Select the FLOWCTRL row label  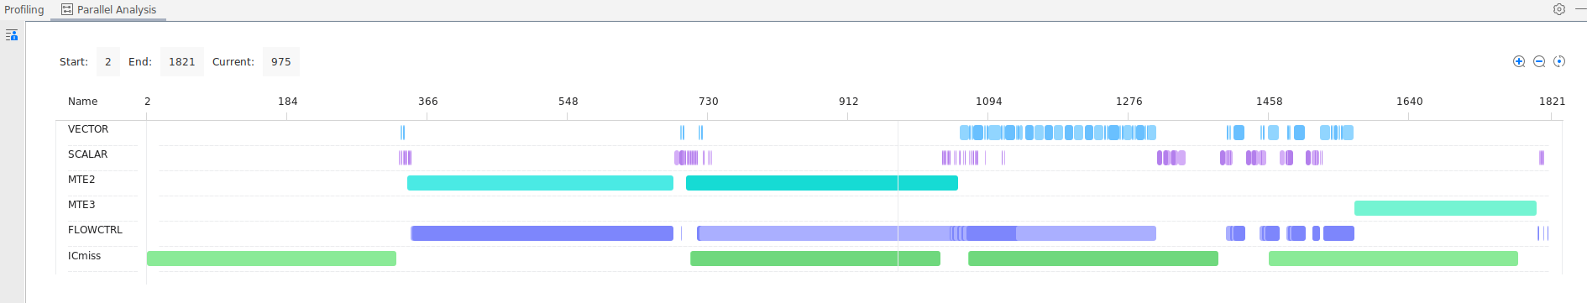point(95,230)
